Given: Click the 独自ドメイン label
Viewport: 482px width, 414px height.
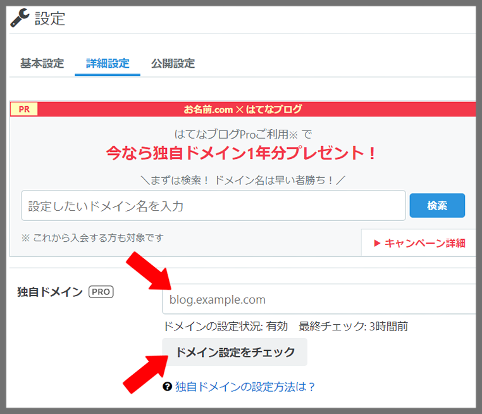Looking at the screenshot, I should click(x=50, y=292).
